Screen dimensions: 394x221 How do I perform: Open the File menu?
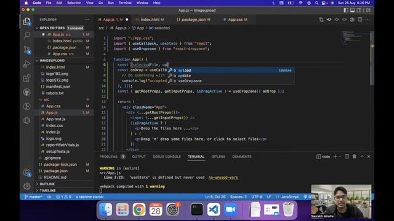[x=49, y=3]
